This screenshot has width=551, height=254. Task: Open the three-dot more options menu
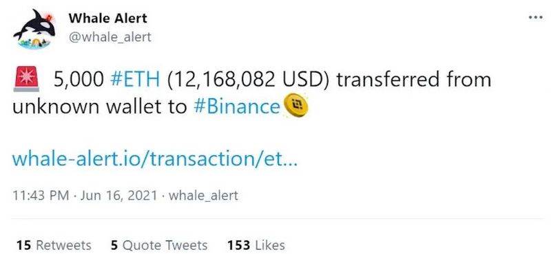click(536, 18)
